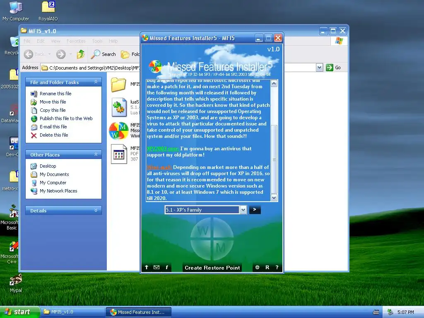Click 'Delete this file' link
The width and height of the screenshot is (424, 318).
click(x=54, y=135)
